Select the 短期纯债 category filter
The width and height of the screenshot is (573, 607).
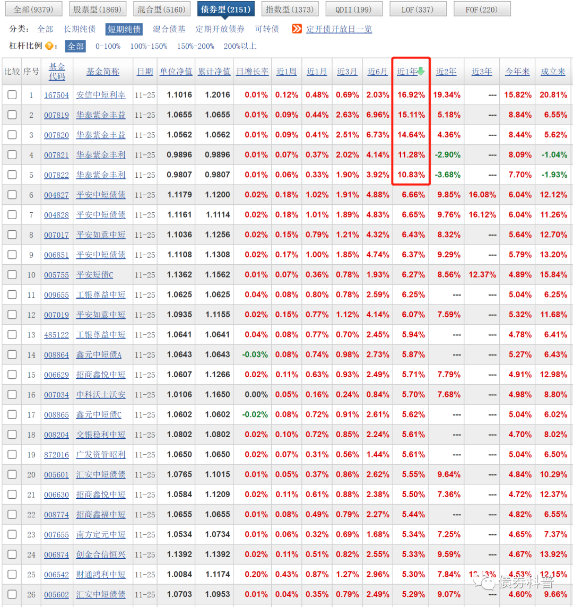click(124, 29)
